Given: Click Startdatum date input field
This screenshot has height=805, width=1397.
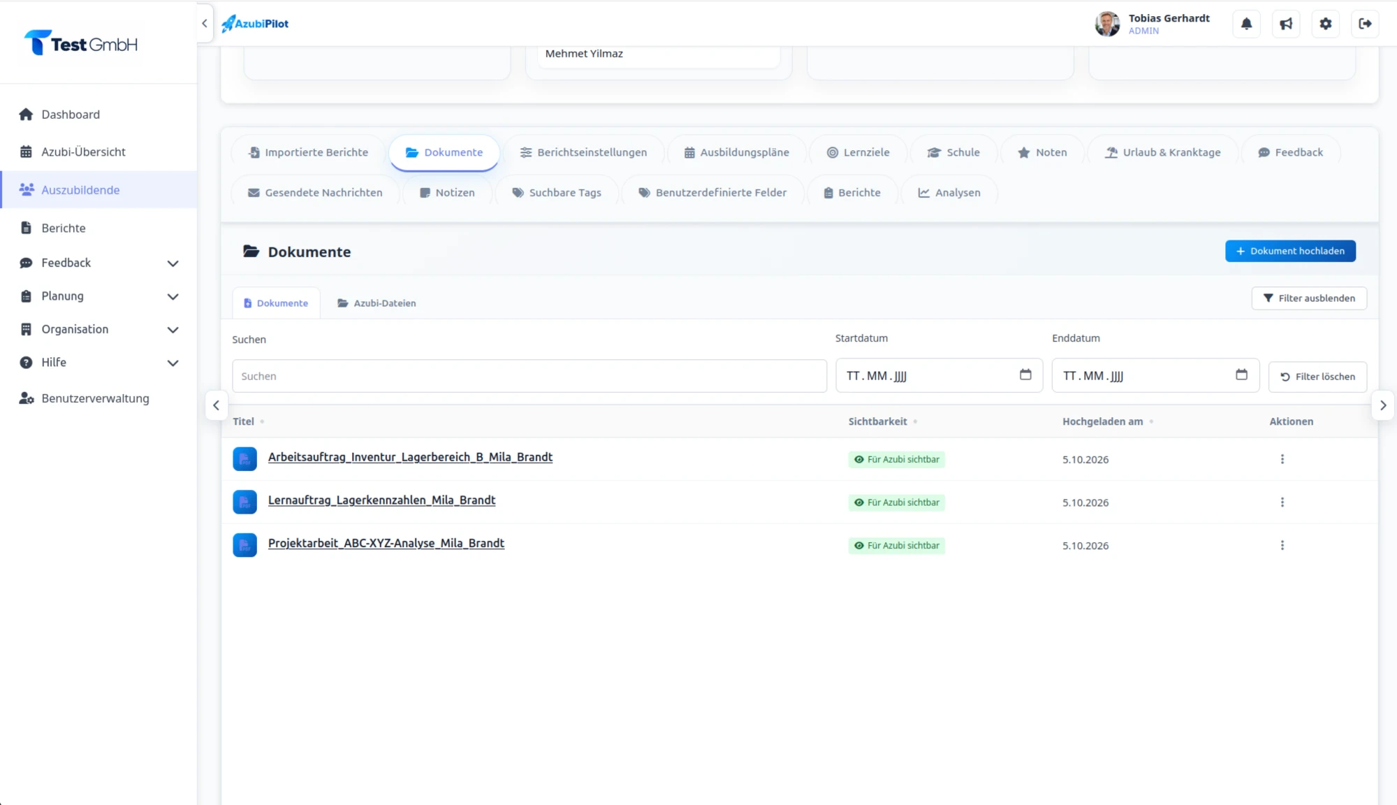Looking at the screenshot, I should pos(939,376).
